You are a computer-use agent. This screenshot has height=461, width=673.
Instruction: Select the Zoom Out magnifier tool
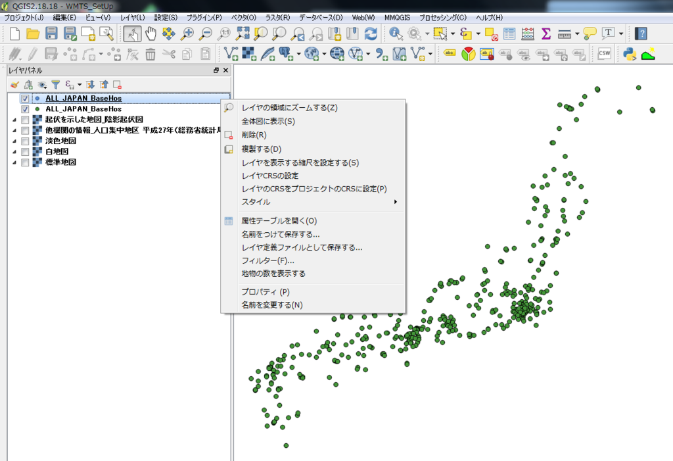point(206,34)
